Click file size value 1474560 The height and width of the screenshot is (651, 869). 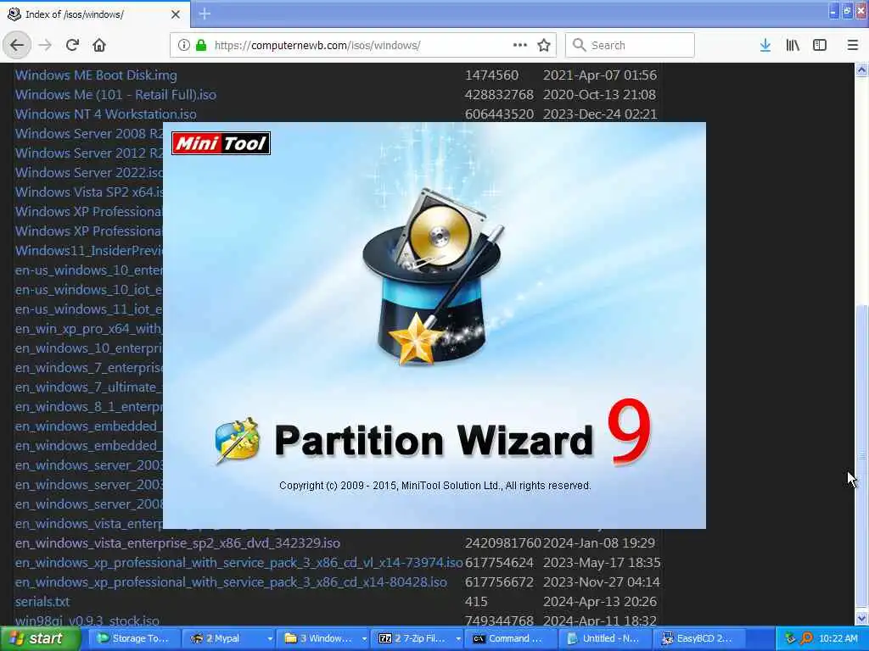491,75
